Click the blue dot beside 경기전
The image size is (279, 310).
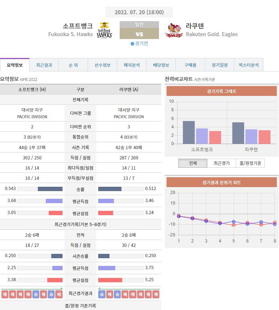(132, 43)
